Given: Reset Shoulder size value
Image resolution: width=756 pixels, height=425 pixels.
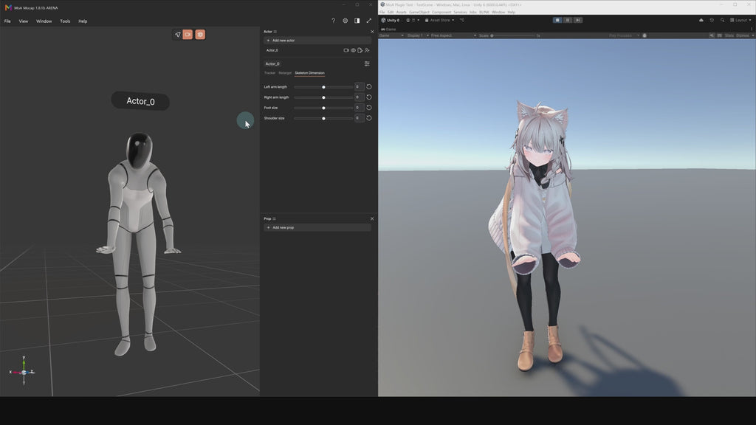Looking at the screenshot, I should tap(369, 118).
